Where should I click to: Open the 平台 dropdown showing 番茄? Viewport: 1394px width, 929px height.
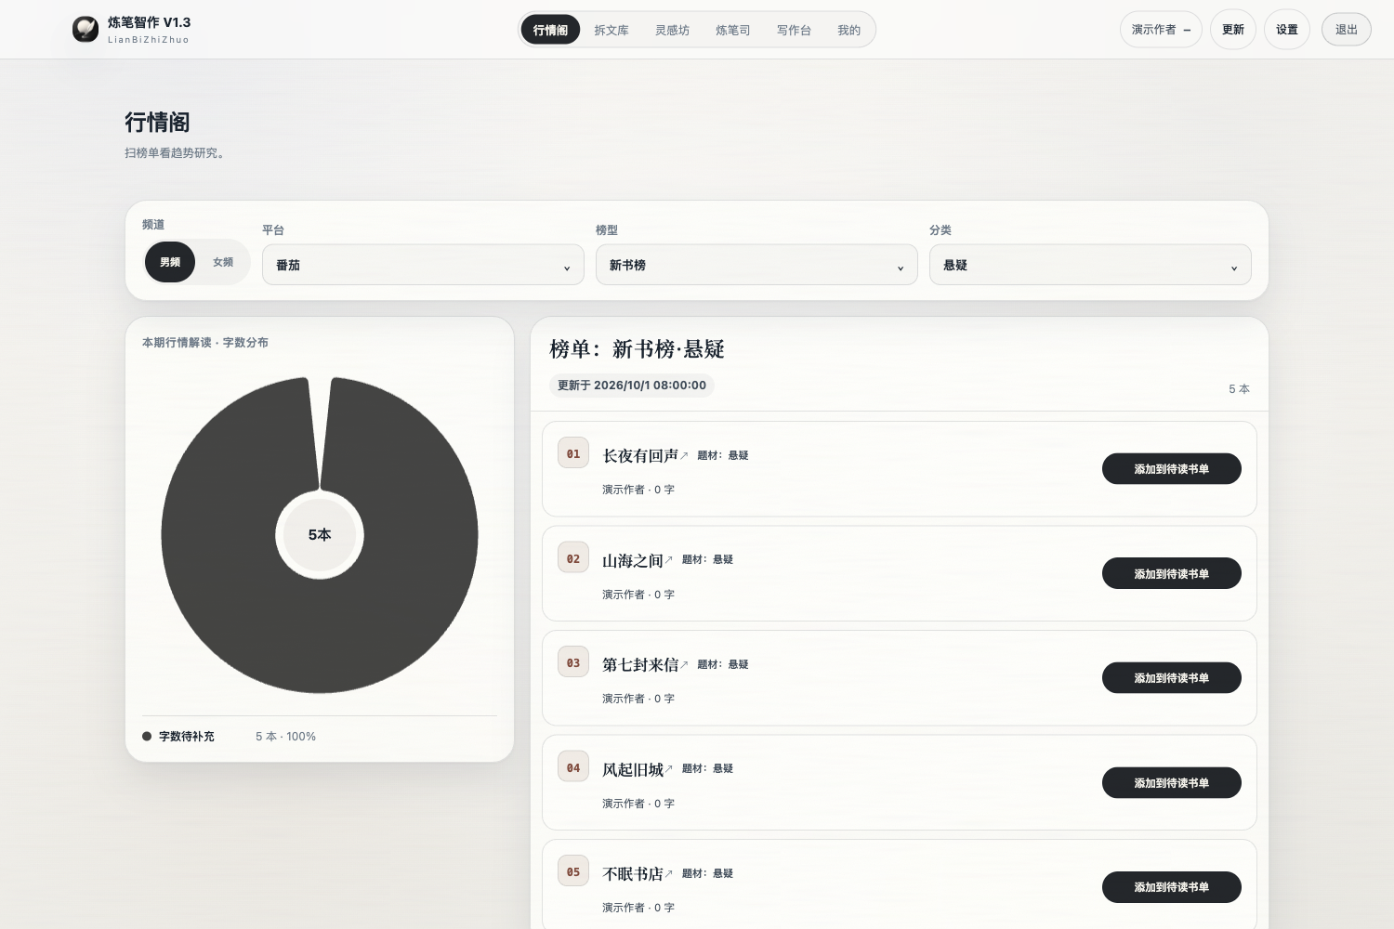coord(423,265)
